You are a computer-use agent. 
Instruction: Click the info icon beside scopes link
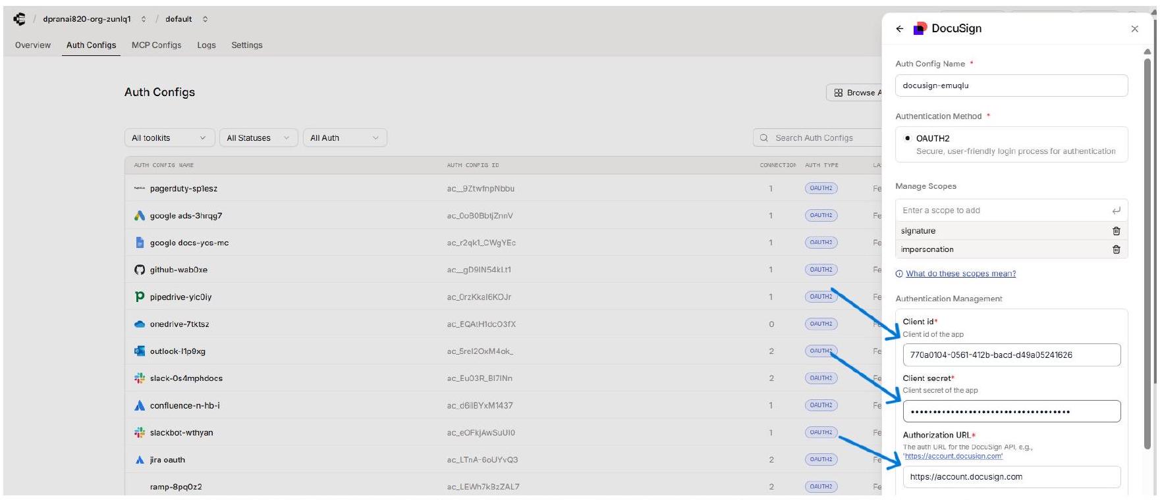click(899, 274)
